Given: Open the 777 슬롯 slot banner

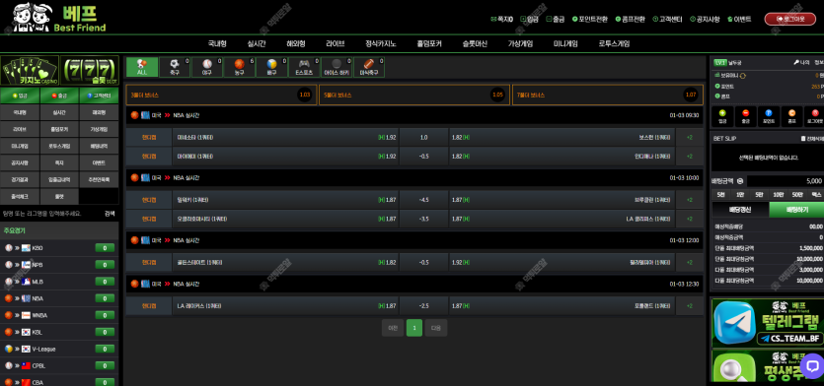Looking at the screenshot, I should tap(90, 70).
